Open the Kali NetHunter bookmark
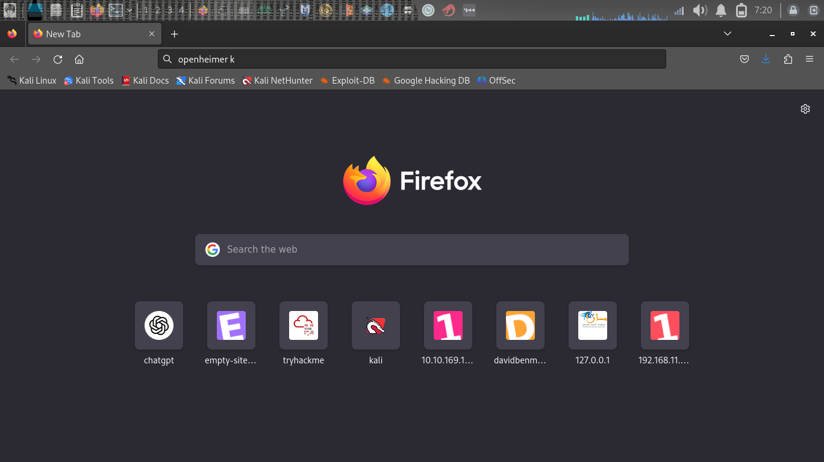824x462 pixels. [277, 81]
